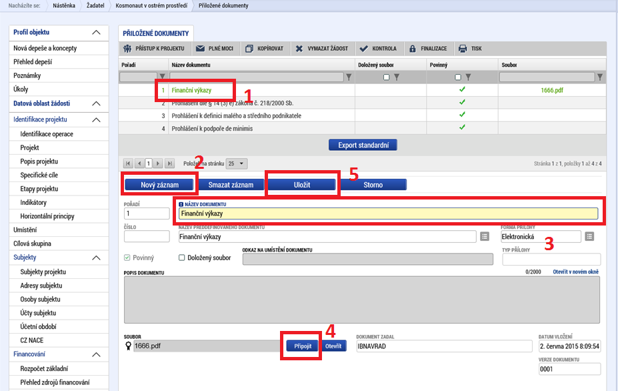Go to next page of the table
This screenshot has width=618, height=391.
pyautogui.click(x=157, y=163)
